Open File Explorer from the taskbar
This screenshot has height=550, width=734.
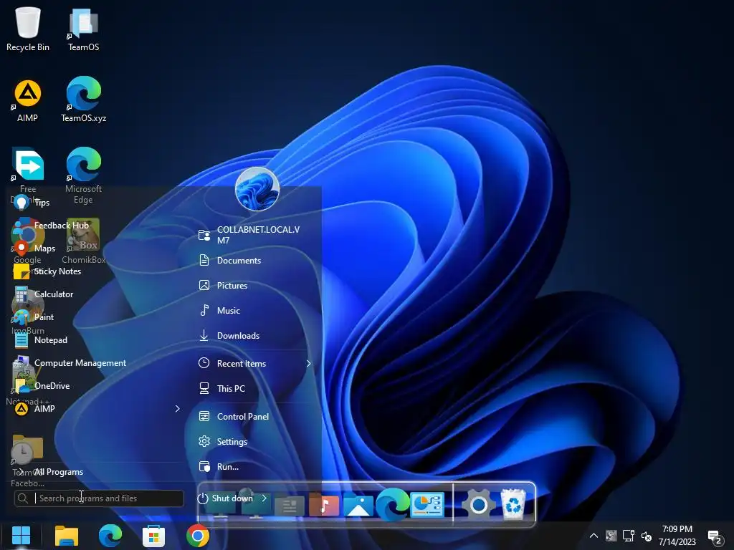tap(67, 536)
